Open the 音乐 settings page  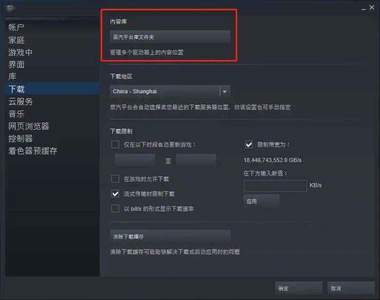click(16, 114)
